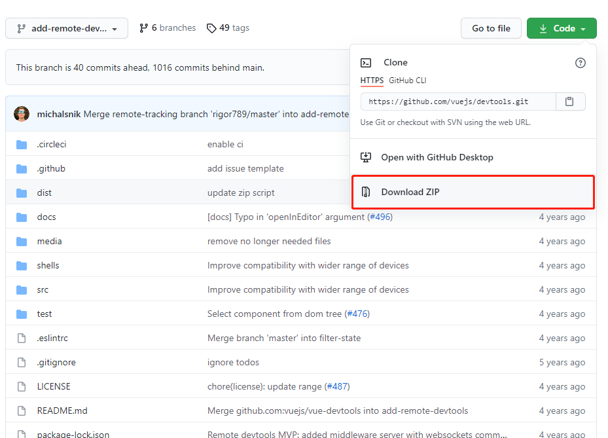Switch to the GitHub CLI tab
The width and height of the screenshot is (608, 438).
tap(408, 81)
